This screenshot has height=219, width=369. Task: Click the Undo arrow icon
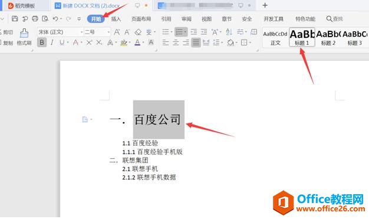[55, 19]
